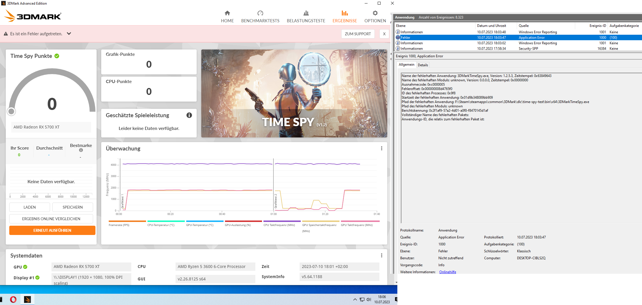The height and width of the screenshot is (305, 642).
Task: Click the warning triangle icon in the error banner
Action: [6, 34]
